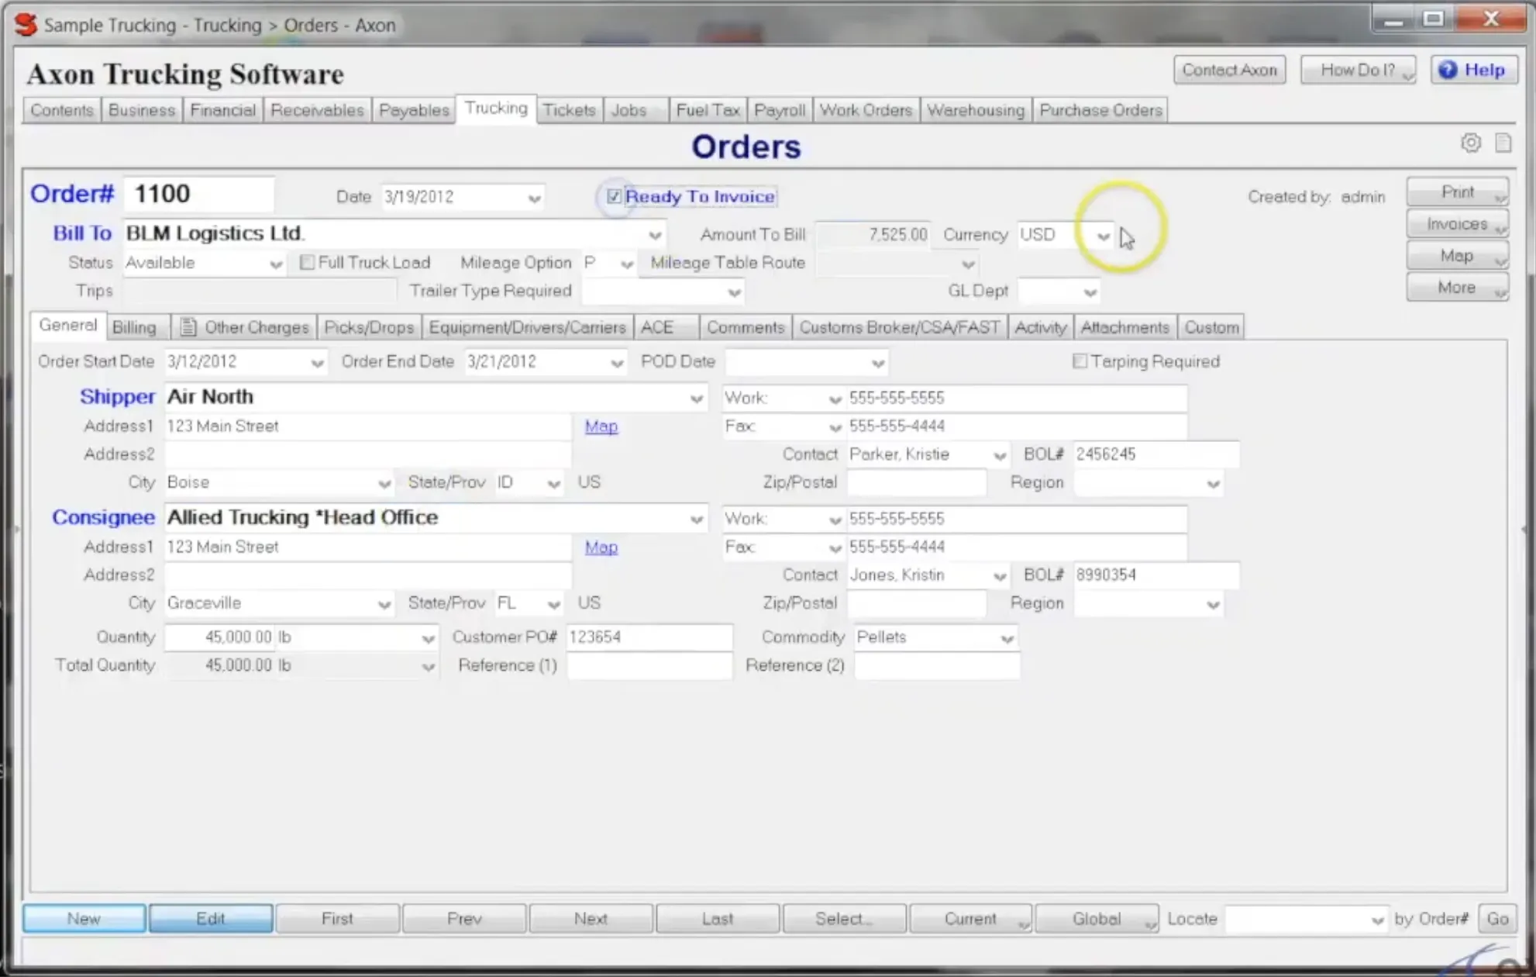The width and height of the screenshot is (1536, 977).
Task: Open Shipper address Map link
Action: click(x=601, y=426)
